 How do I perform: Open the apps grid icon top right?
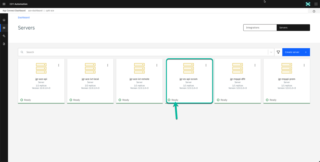click(316, 4)
